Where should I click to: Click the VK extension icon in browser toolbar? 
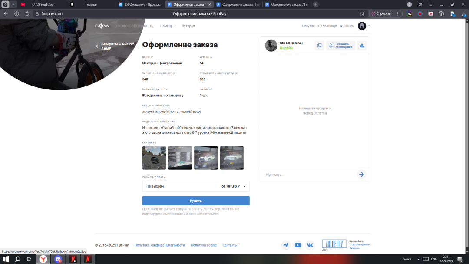[x=409, y=14]
